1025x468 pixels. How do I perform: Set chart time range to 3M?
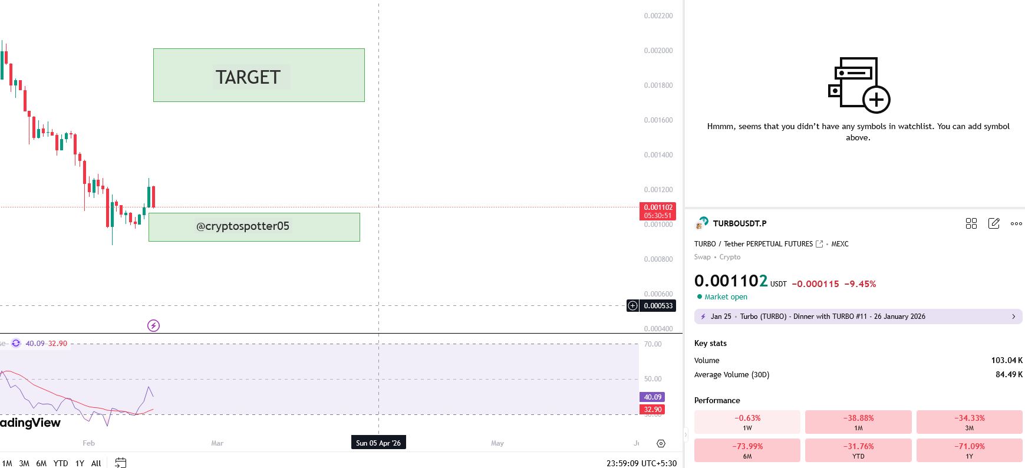[x=24, y=463]
